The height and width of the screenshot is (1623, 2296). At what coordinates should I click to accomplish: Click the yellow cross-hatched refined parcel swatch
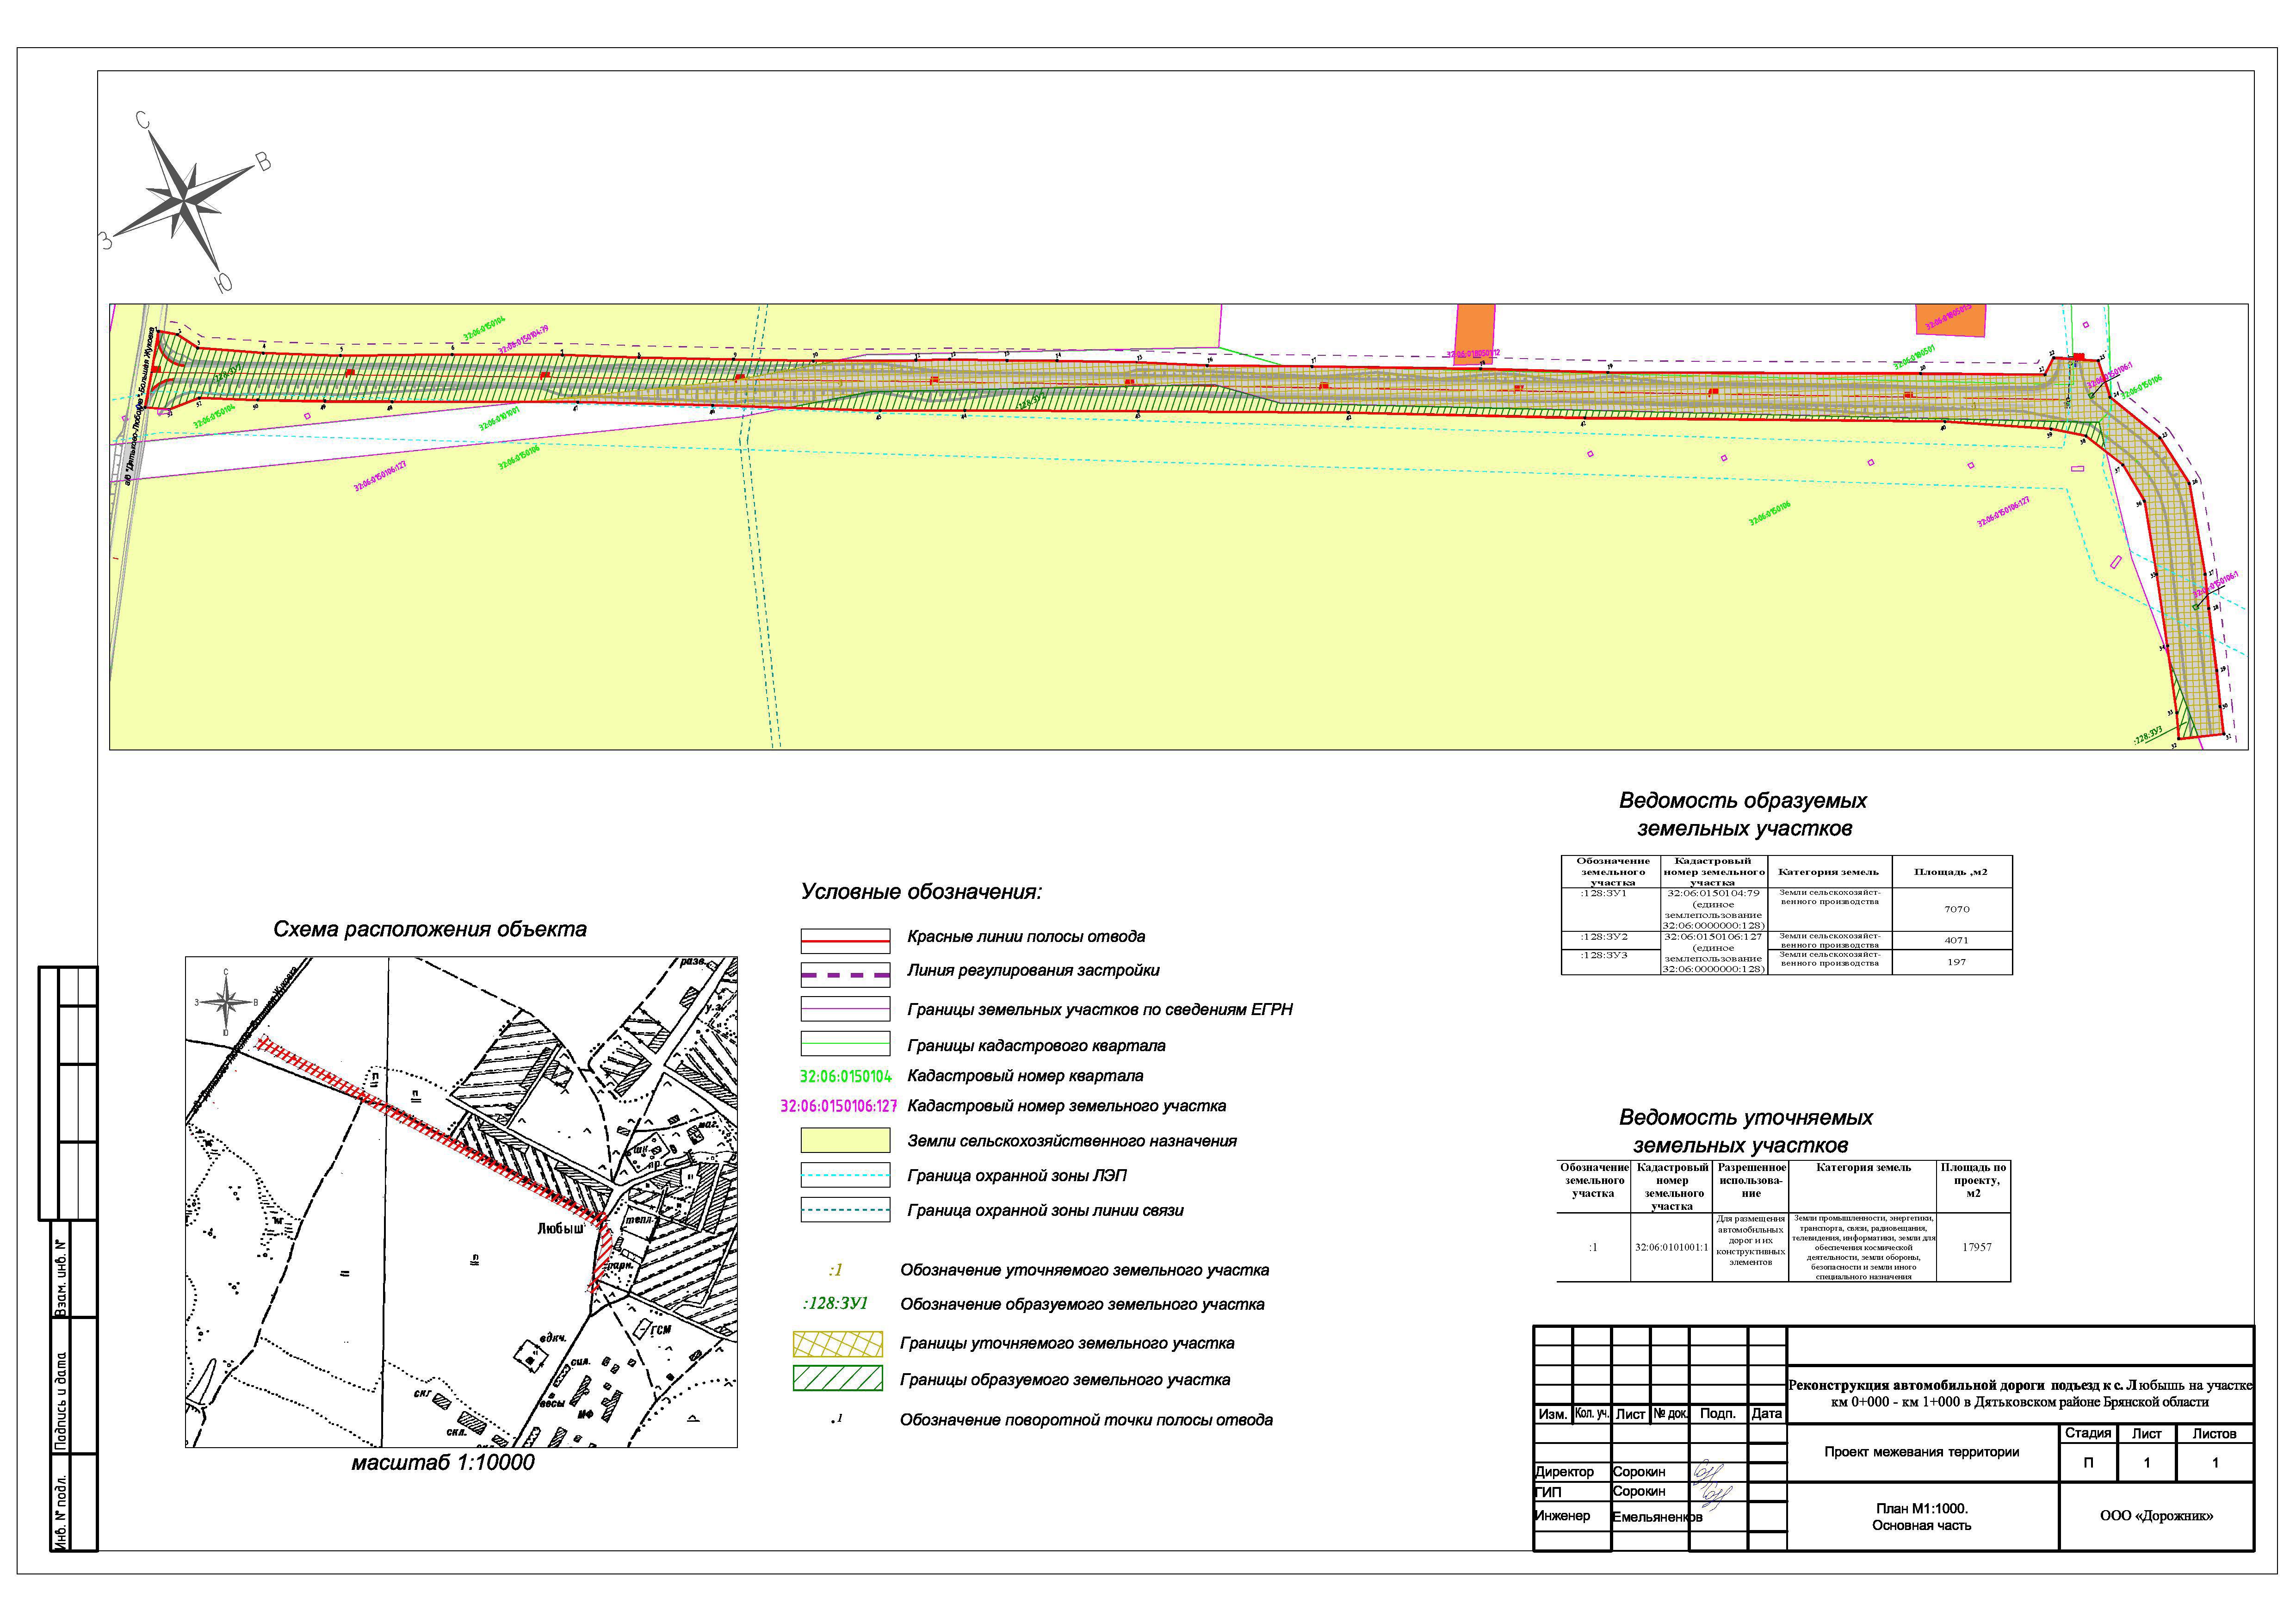(x=838, y=1343)
